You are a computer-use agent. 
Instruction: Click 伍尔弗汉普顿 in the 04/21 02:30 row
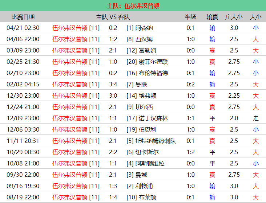click(70, 28)
